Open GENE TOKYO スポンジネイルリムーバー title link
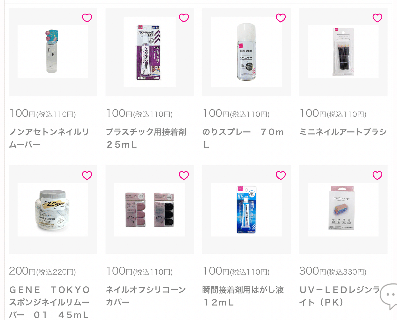 point(49,302)
